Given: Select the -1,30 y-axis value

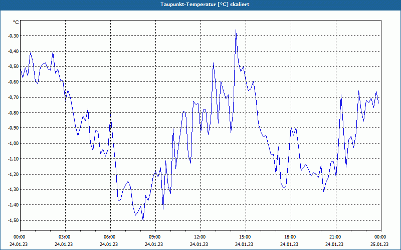Looking at the screenshot, I should tap(14, 189).
